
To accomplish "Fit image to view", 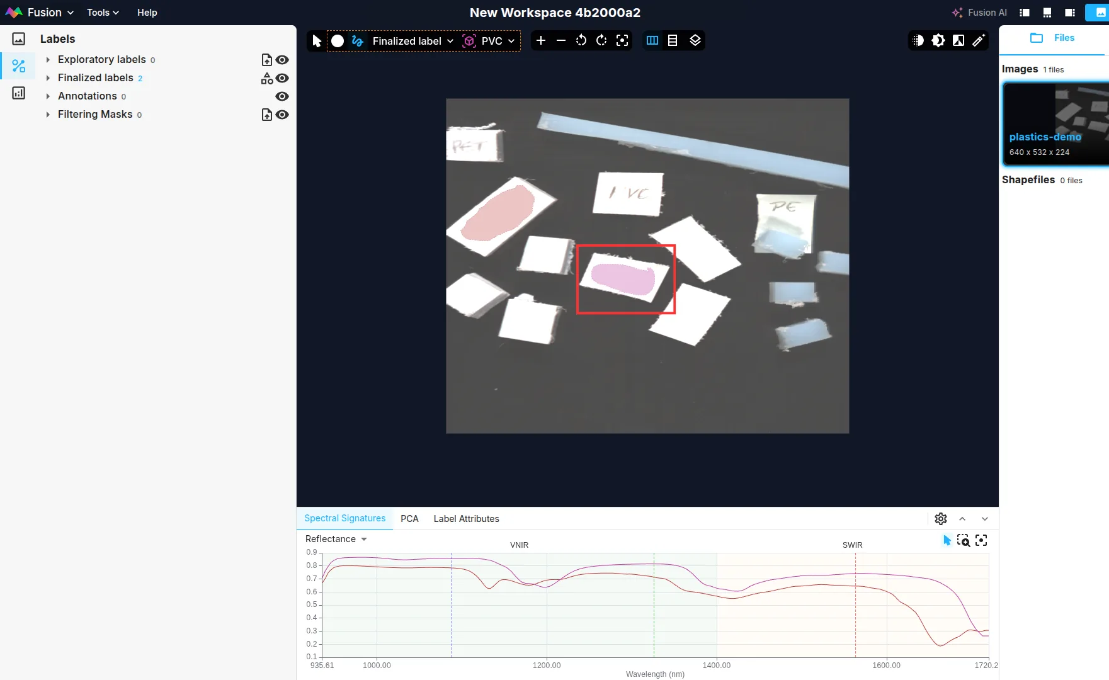I will (x=622, y=41).
